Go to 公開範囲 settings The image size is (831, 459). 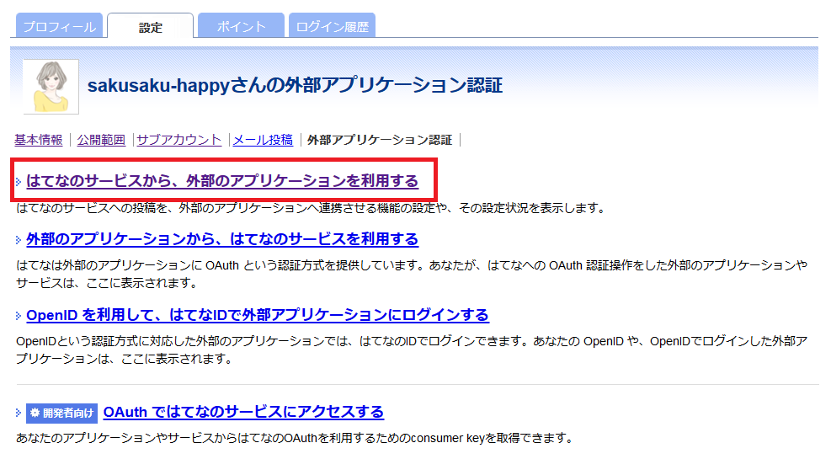(101, 140)
